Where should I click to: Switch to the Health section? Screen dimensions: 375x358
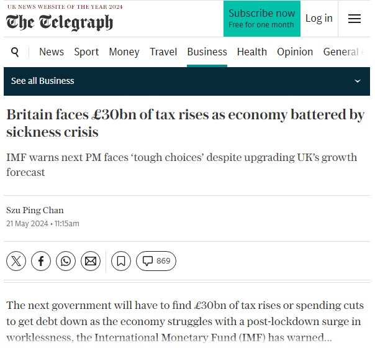252,52
